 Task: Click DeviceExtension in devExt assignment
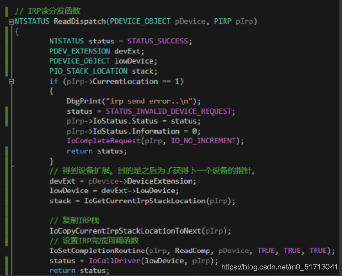tap(159, 181)
